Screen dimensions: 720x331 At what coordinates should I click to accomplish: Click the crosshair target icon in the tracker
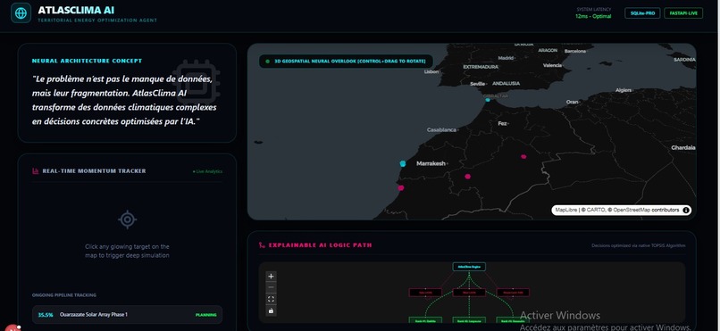click(127, 219)
